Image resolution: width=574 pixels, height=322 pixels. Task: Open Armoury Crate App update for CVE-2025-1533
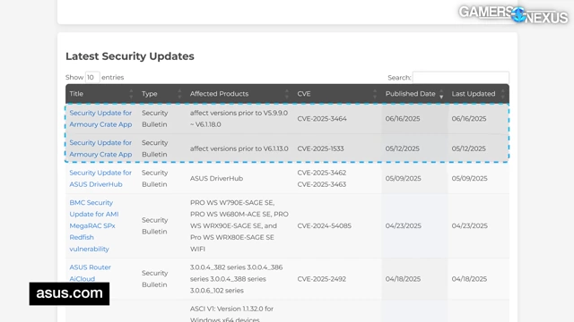100,148
